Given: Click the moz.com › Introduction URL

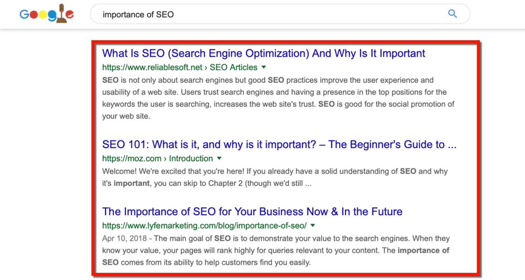Looking at the screenshot, I should pyautogui.click(x=157, y=159).
